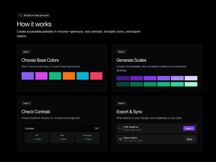Select the orange base color swatch
Screen dimensions: 216x162
pos(69,76)
